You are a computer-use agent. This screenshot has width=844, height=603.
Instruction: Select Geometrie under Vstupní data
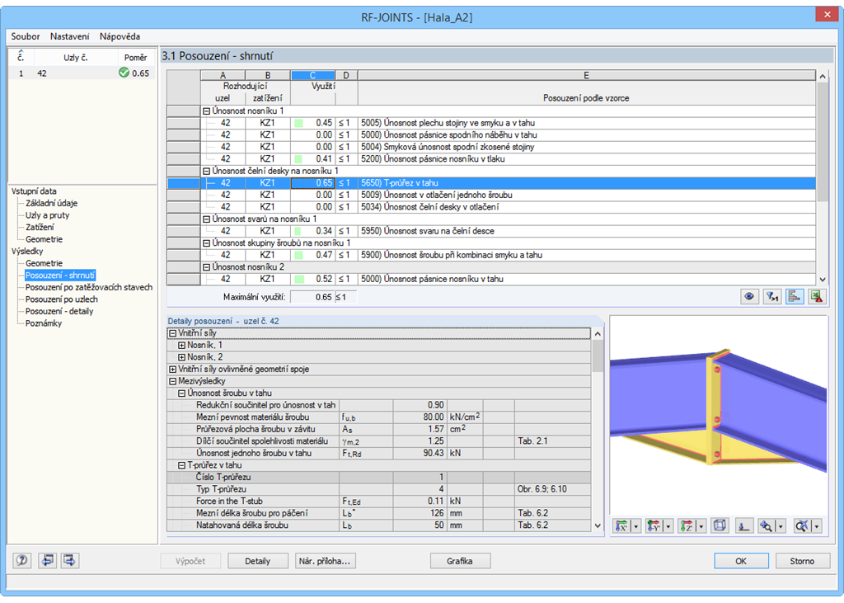pyautogui.click(x=45, y=239)
